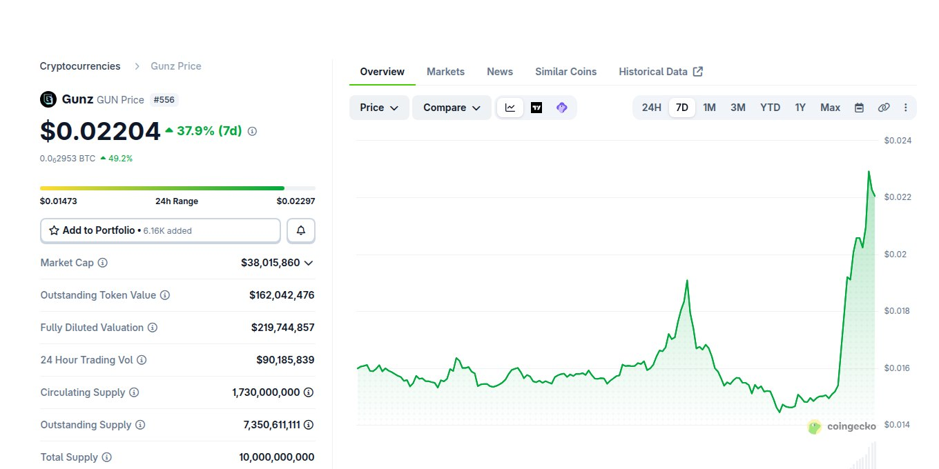Viewport: 939px width, 469px height.
Task: Show Circulating Supply label info icon
Action: pos(134,392)
